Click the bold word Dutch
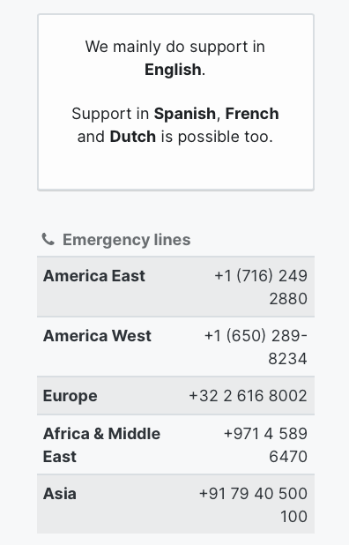Viewport: 349px width, 545px height. coord(133,137)
